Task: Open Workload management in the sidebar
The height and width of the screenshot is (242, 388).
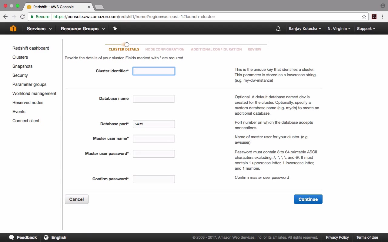Action: (34, 93)
